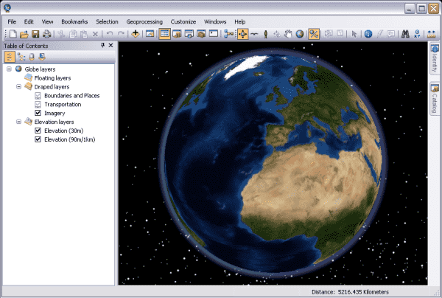Open the File menu
This screenshot has height=298, width=442.
(x=12, y=21)
